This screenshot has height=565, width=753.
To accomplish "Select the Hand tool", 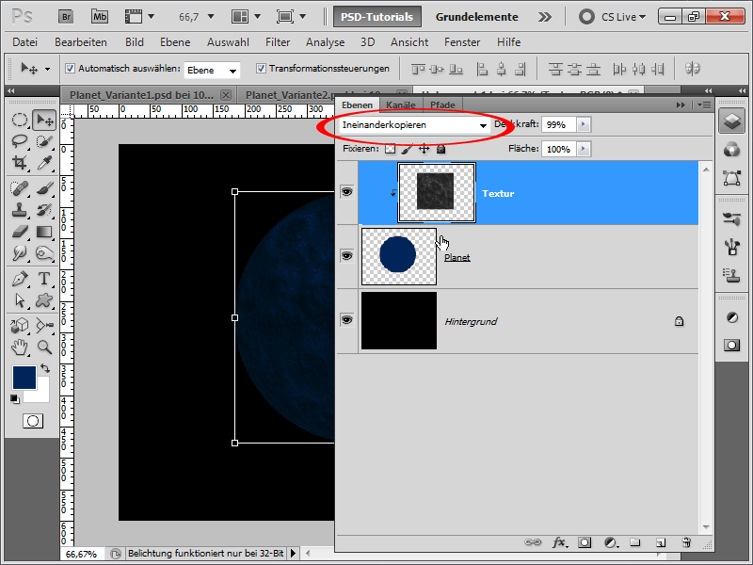I will [19, 347].
